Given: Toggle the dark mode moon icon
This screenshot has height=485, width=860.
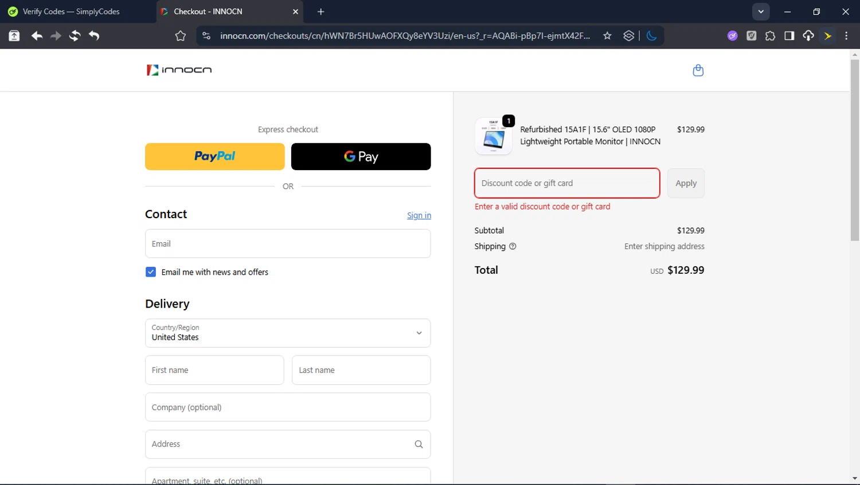Looking at the screenshot, I should click(x=651, y=36).
